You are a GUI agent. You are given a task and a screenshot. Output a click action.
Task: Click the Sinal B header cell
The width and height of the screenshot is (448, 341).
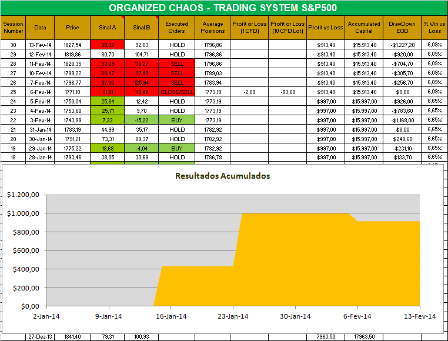(x=142, y=28)
